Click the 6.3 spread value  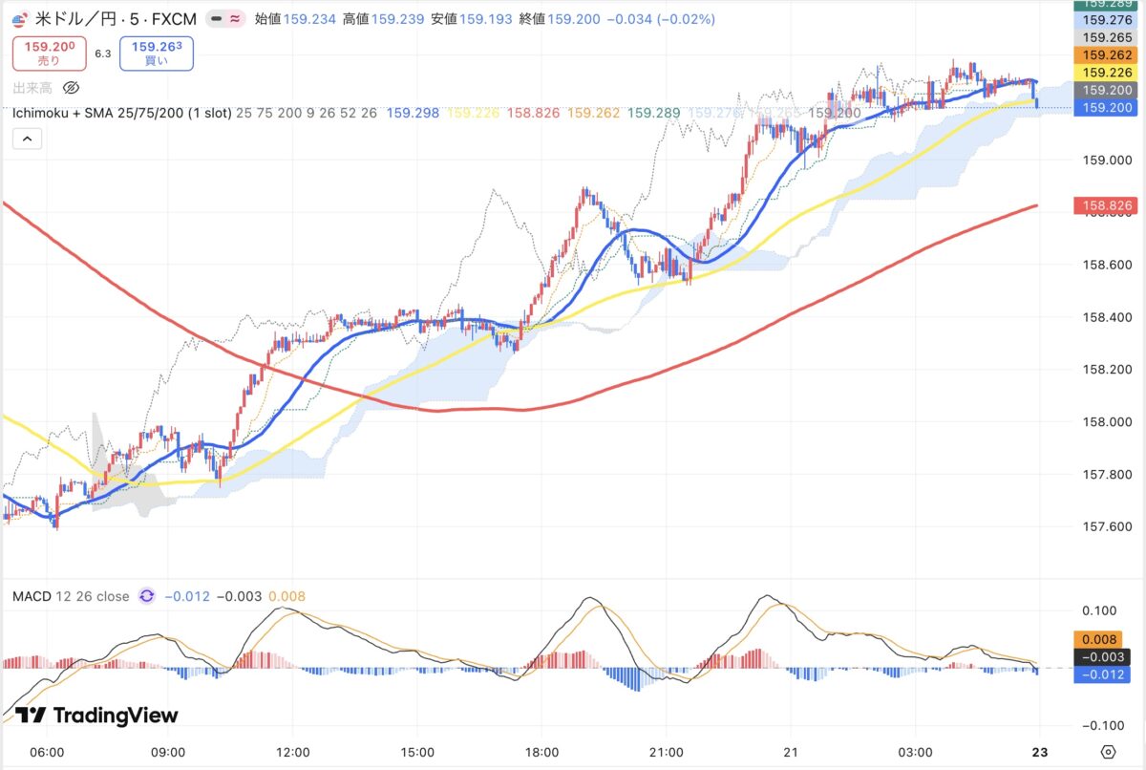click(103, 54)
